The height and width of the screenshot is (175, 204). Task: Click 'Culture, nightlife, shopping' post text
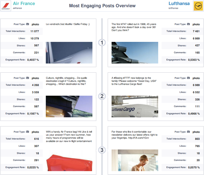(x=66, y=81)
